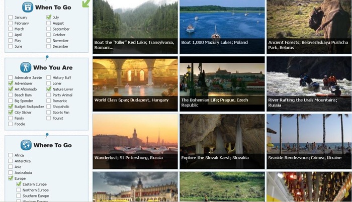Click the 'Seaside Rendezvous; Crimea, Ukraine' caption

click(305, 158)
